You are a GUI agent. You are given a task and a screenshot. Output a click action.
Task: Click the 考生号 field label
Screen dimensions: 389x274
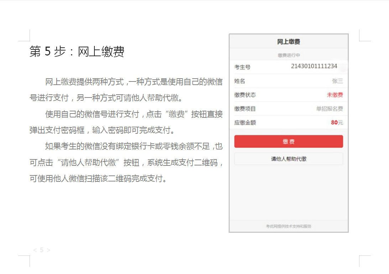coord(242,67)
